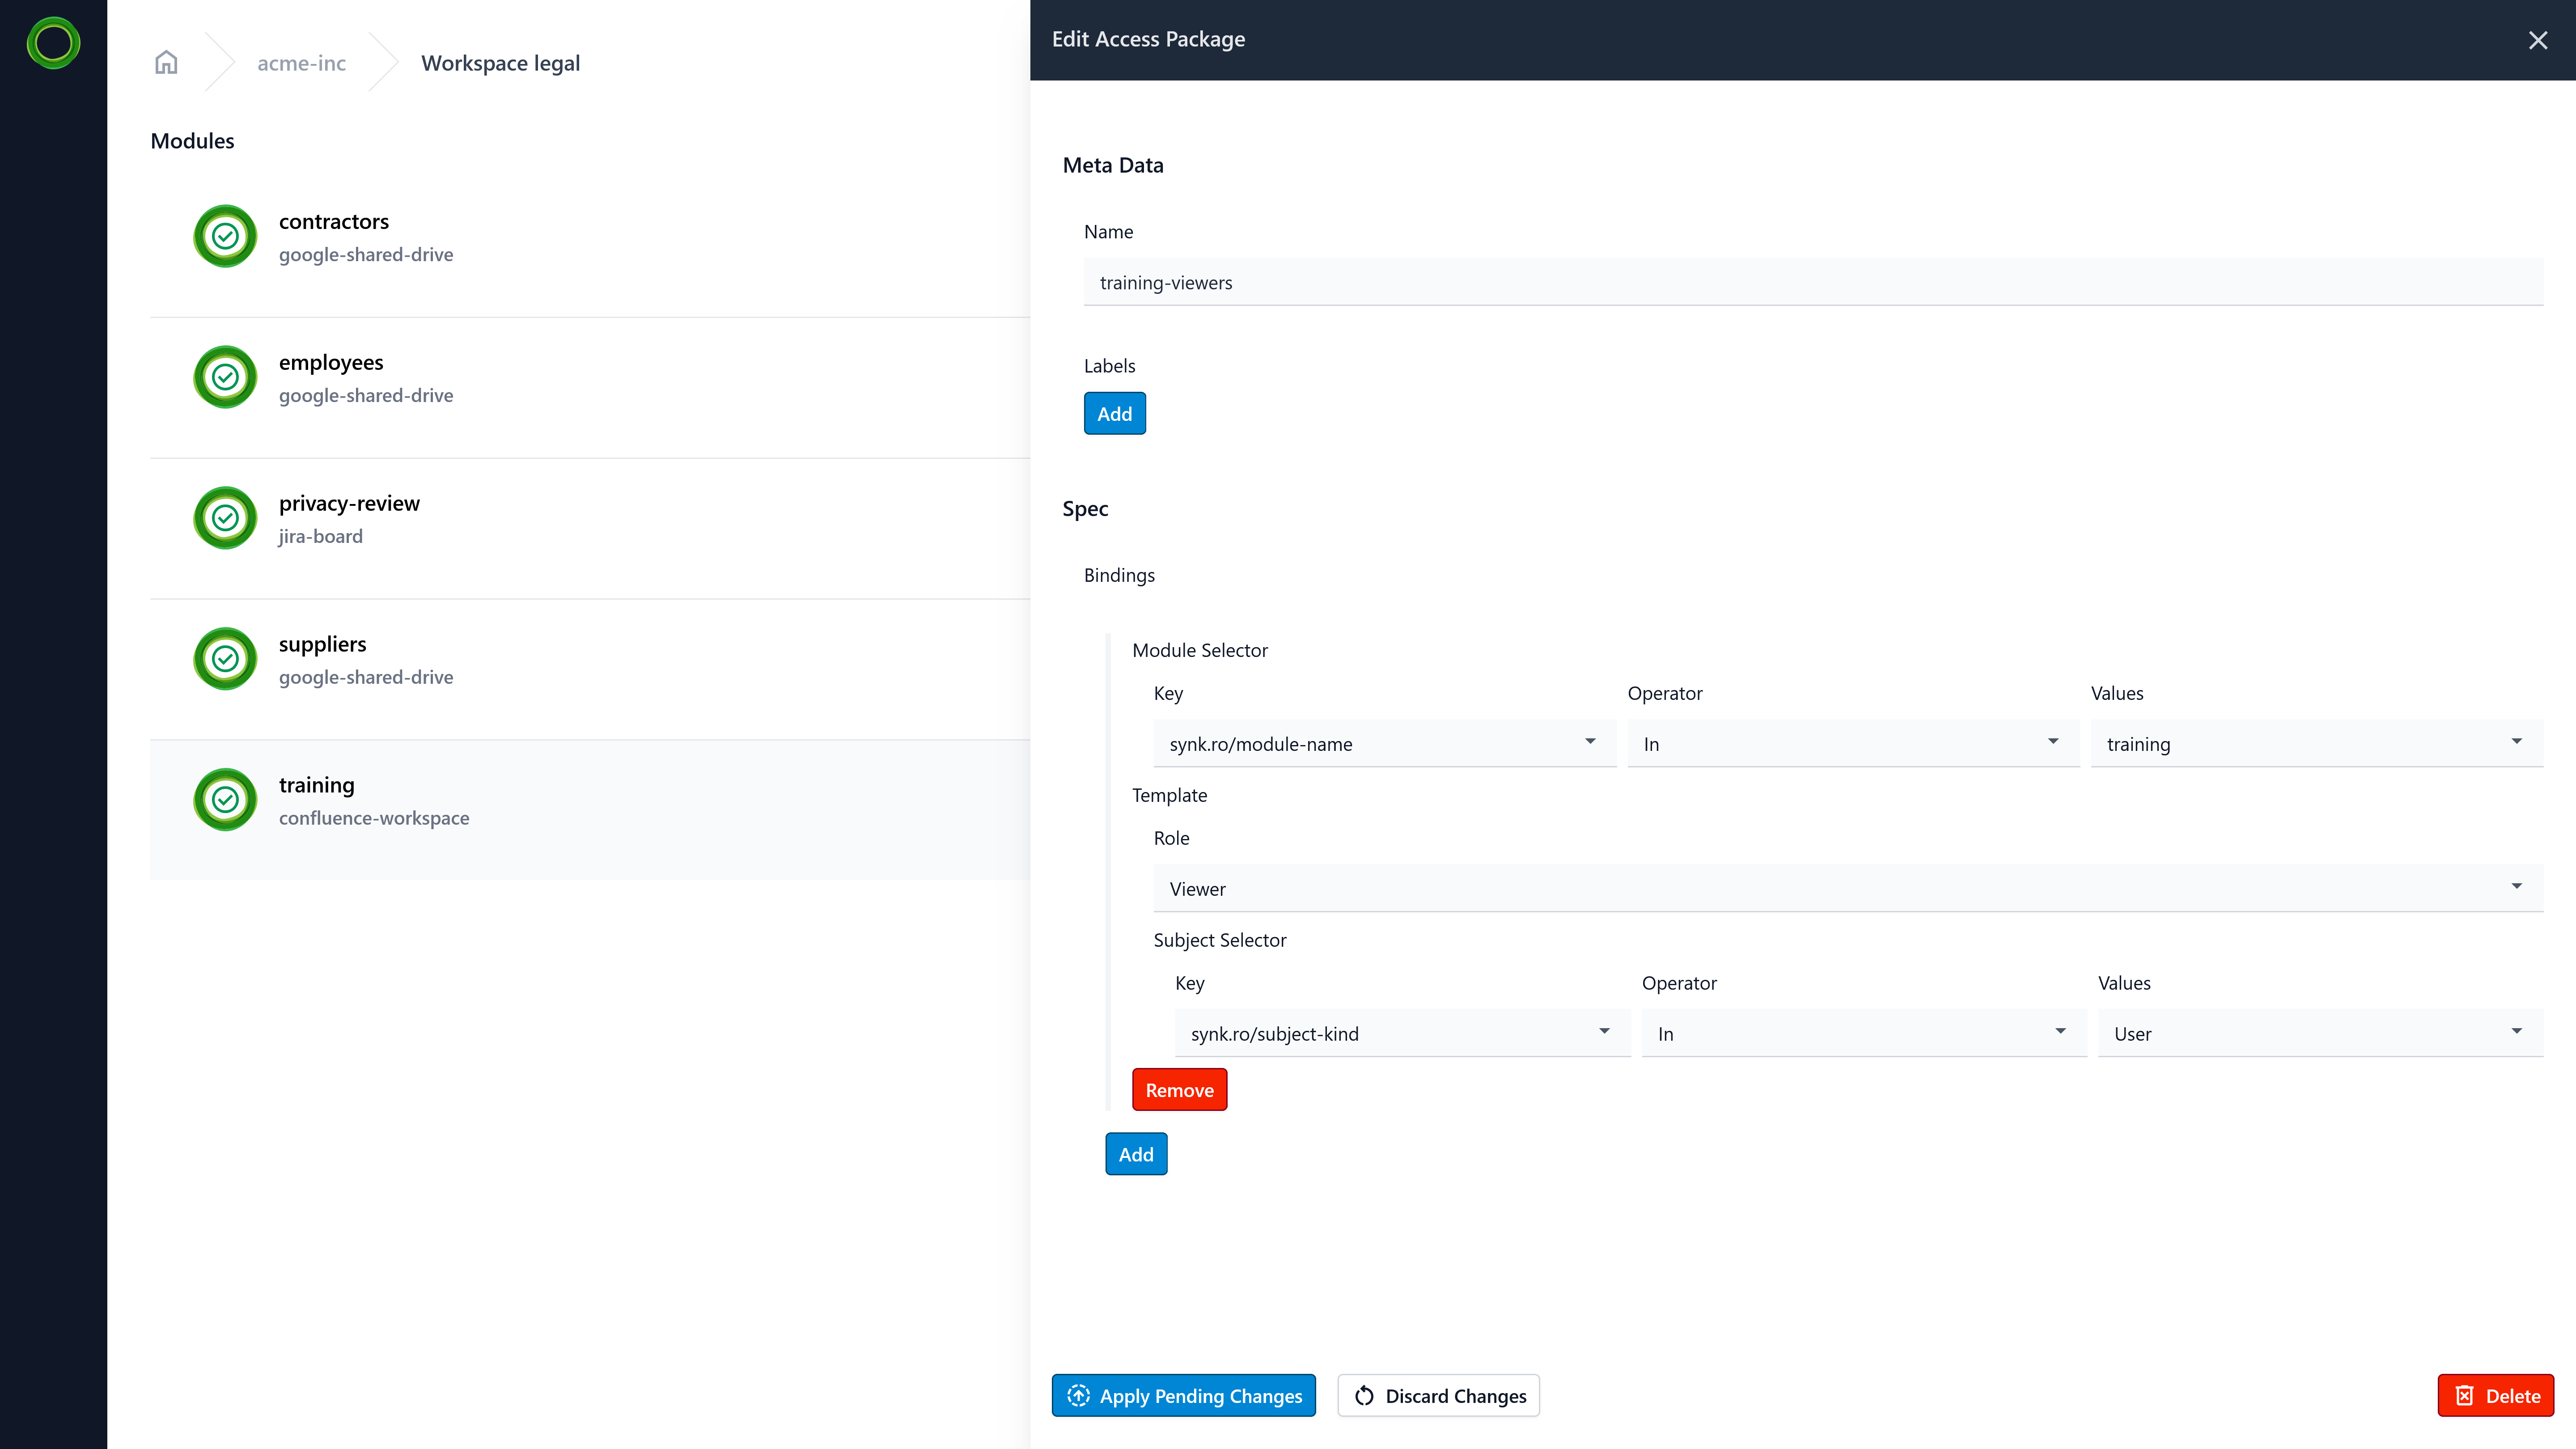Click Add under Labels
2576x1449 pixels.
[1114, 413]
